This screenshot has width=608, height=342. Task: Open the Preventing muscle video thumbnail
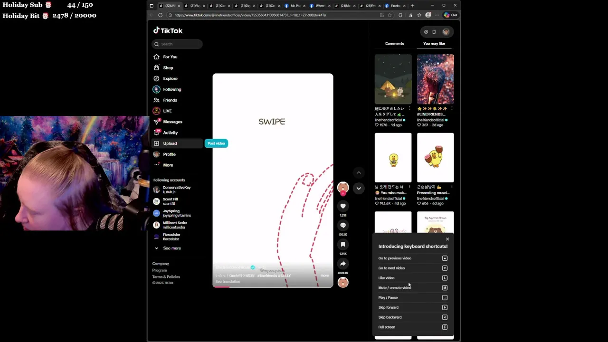coord(436,158)
